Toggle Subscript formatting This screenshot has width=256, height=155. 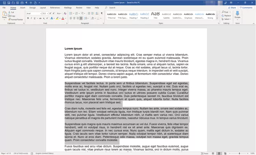(44, 18)
